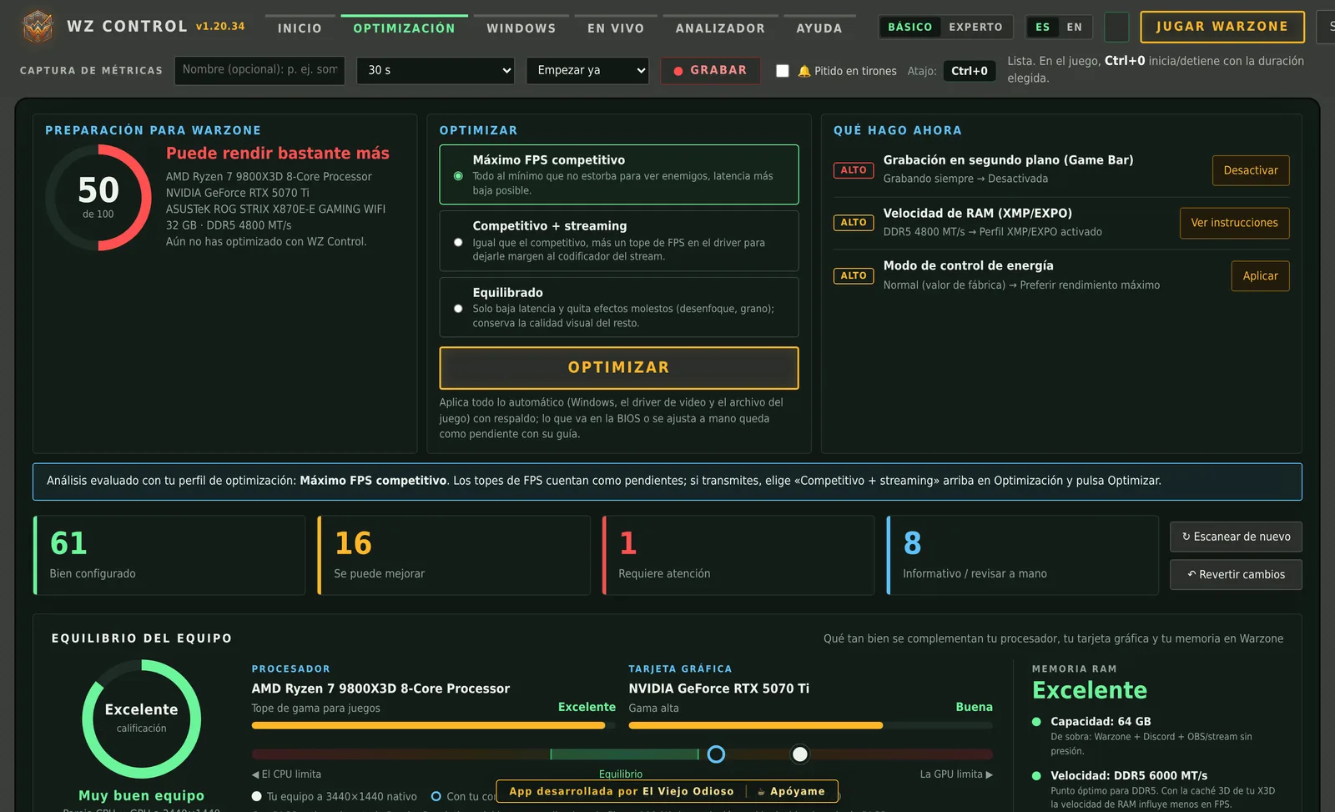Select the Máximo FPS competitivo radio option

pyautogui.click(x=458, y=176)
